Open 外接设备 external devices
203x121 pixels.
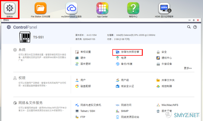tap(164, 64)
